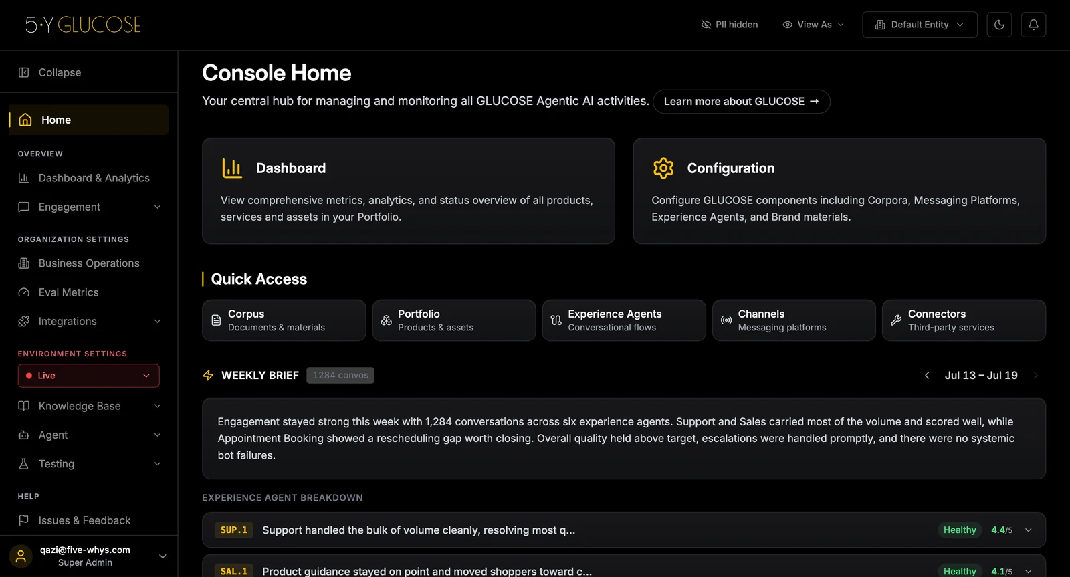Click the Eval Metrics gauge icon

[24, 292]
